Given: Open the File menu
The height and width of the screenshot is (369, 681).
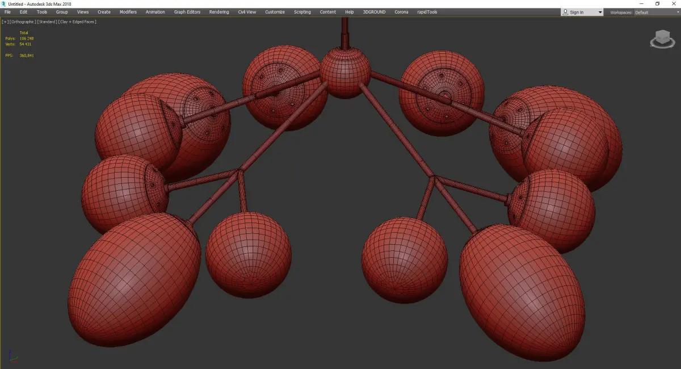Looking at the screenshot, I should (7, 12).
